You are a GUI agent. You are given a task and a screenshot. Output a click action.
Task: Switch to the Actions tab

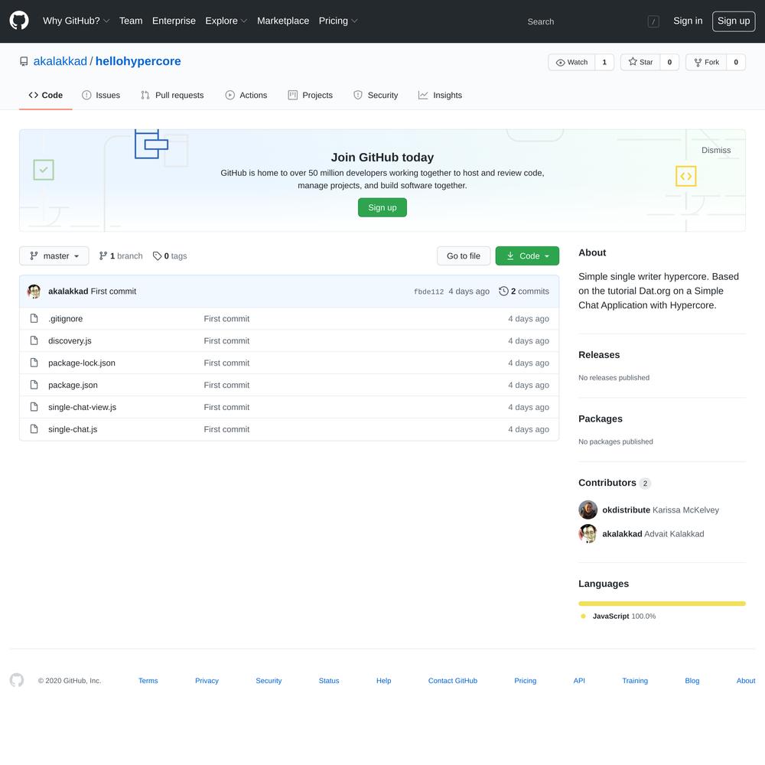point(246,95)
